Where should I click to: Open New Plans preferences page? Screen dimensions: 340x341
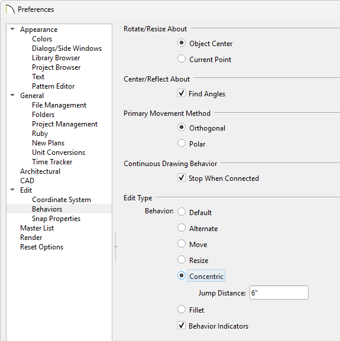click(x=48, y=143)
